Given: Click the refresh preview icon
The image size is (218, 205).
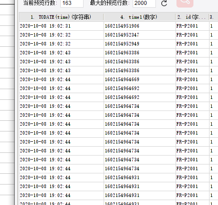Looking at the screenshot, I should (164, 3).
